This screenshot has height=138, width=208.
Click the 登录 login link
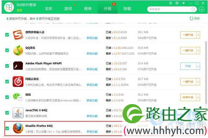[x=19, y=10]
